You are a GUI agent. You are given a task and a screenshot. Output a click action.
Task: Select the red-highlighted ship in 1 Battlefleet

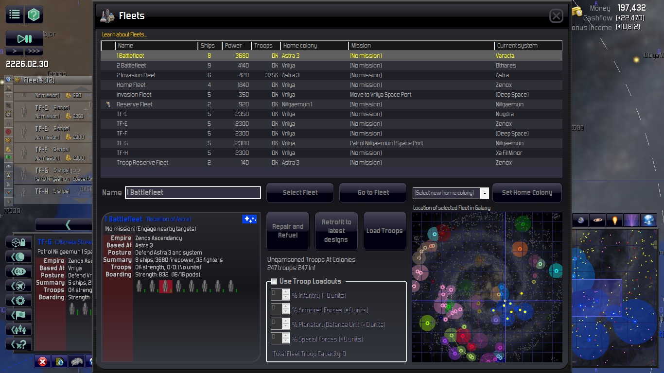click(x=166, y=287)
